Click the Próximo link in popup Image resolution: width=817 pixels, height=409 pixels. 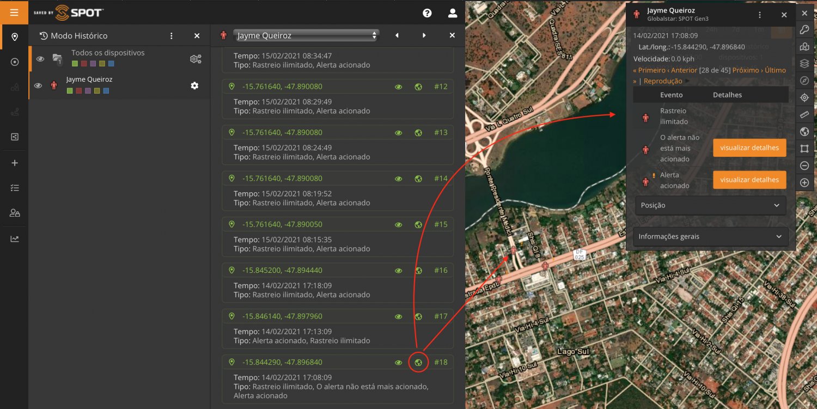tap(745, 70)
